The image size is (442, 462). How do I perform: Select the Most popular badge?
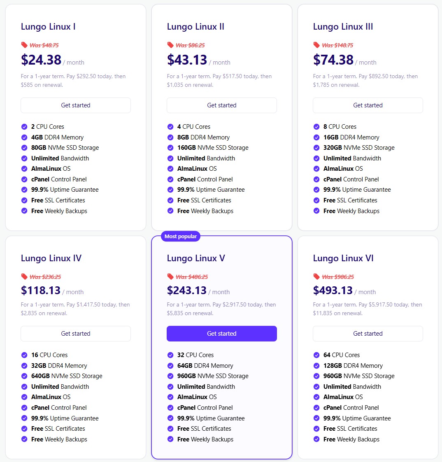click(x=179, y=237)
